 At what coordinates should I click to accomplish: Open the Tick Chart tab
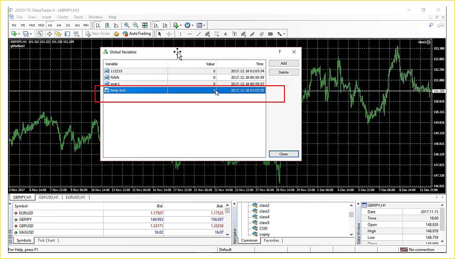[x=46, y=240]
